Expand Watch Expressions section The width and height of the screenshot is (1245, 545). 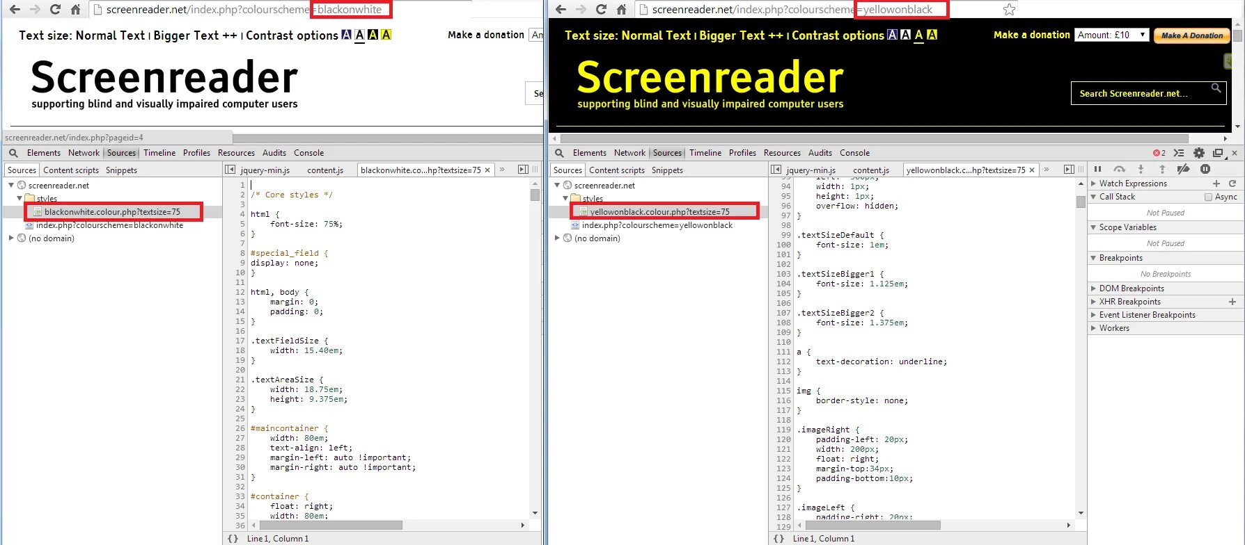pos(1093,184)
